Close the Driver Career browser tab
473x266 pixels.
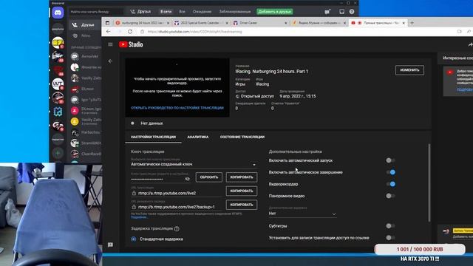(x=286, y=23)
